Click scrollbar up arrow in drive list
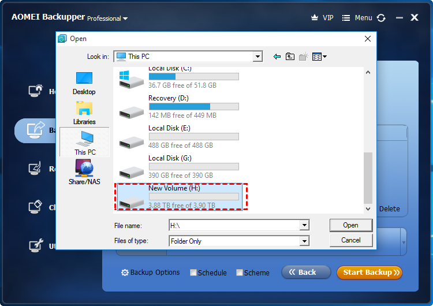The height and width of the screenshot is (306, 433). (x=368, y=72)
